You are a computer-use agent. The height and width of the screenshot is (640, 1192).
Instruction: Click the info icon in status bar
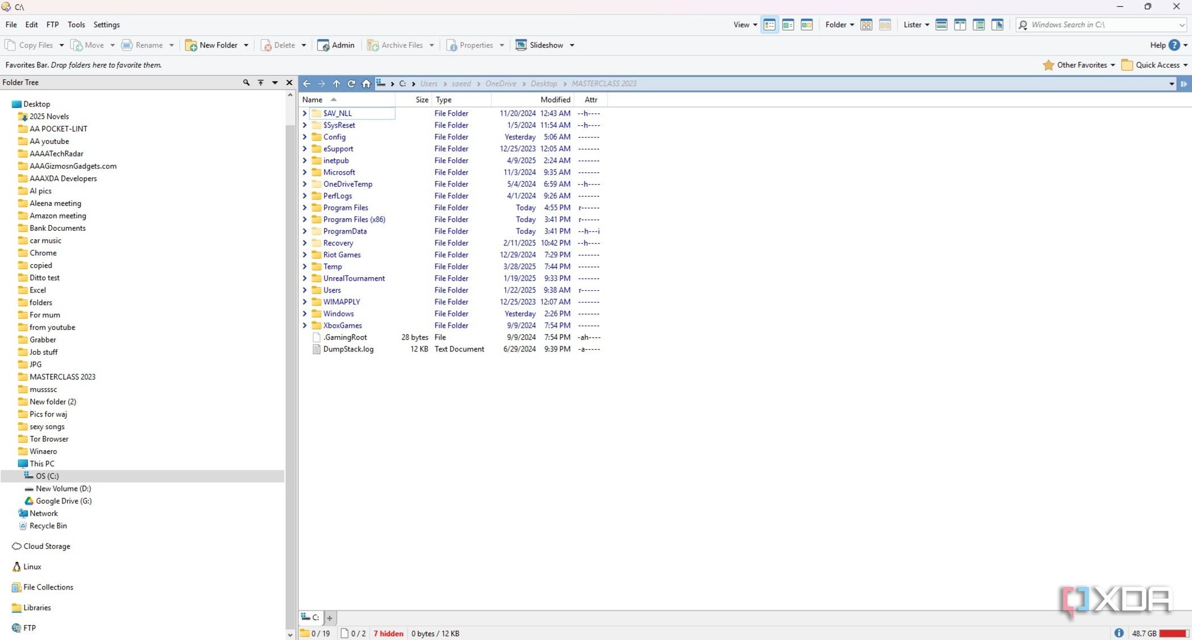click(x=1119, y=633)
